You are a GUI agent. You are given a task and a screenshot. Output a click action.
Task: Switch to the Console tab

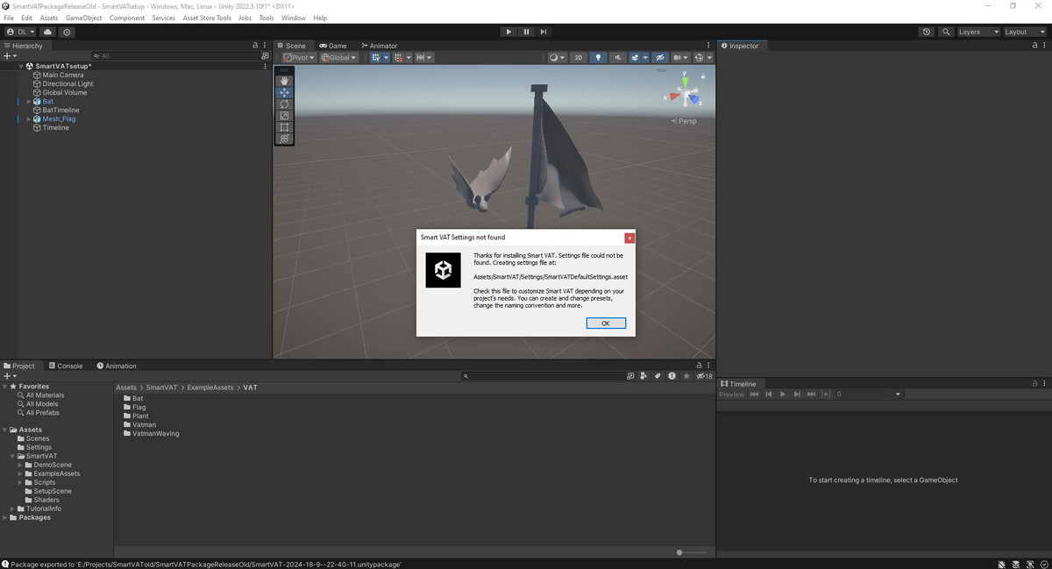(x=66, y=366)
